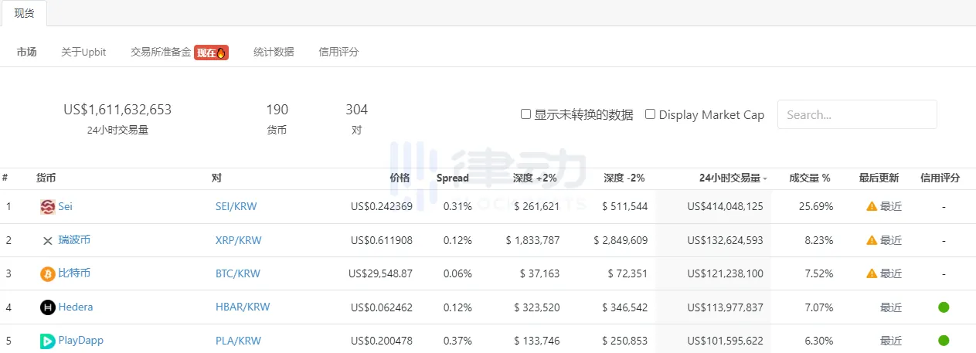Open the 比特币 coin link
This screenshot has height=353, width=976.
pos(74,273)
